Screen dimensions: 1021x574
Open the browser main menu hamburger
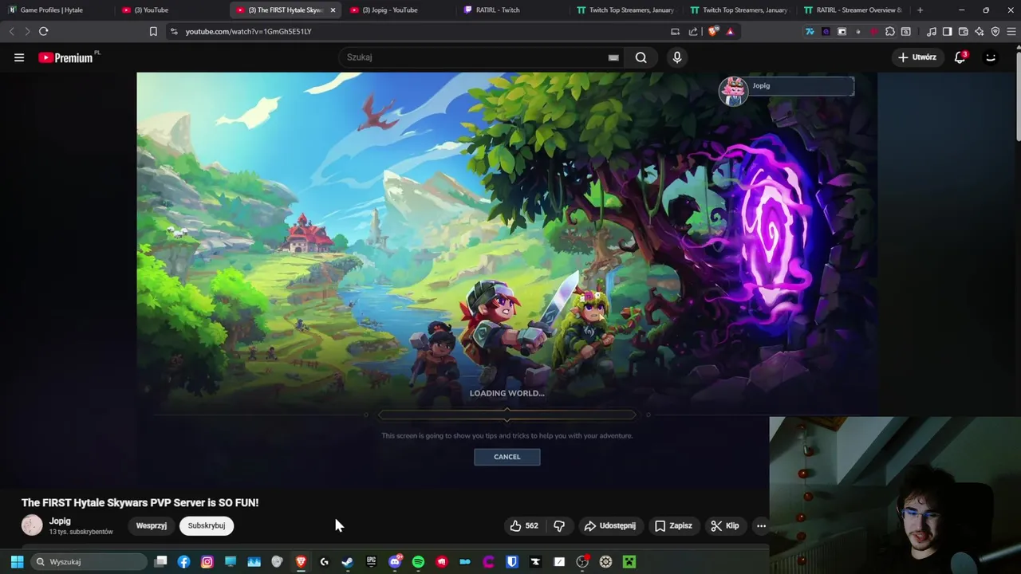[1011, 31]
